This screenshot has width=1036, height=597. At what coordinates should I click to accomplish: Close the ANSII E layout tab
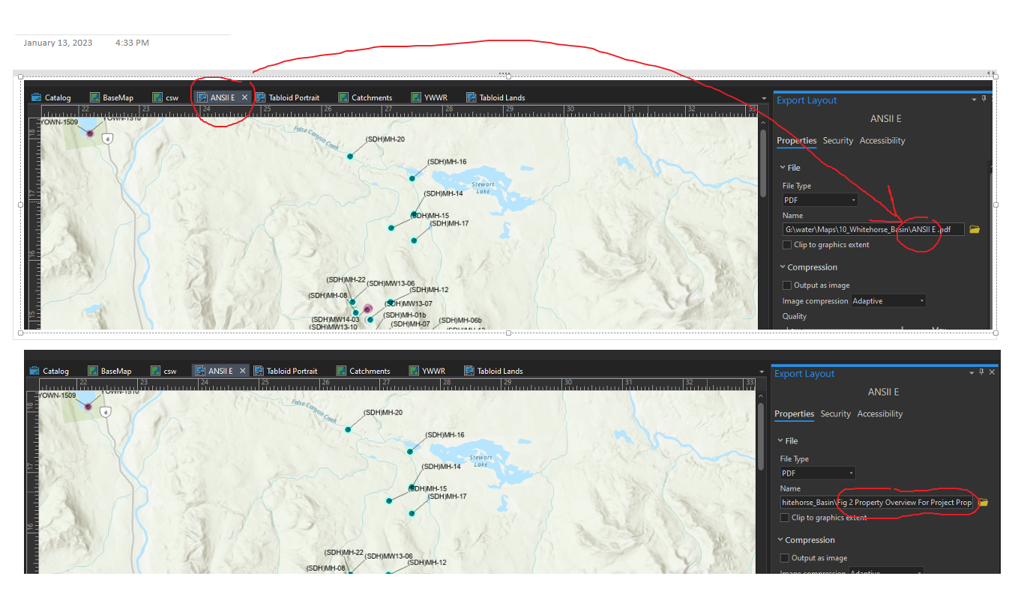point(244,97)
